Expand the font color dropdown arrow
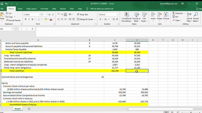The image size is (202, 113). click(x=53, y=19)
